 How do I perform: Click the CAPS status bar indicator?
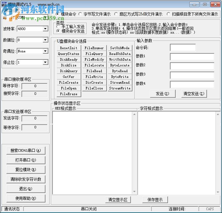pos(210,209)
